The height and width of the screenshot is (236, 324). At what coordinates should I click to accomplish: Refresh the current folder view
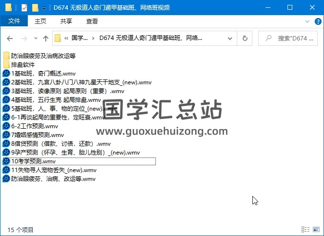point(245,38)
